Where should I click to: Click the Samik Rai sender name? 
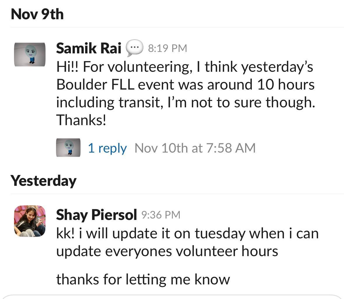coord(88,48)
